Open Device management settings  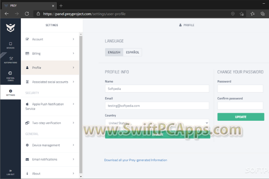pyautogui.click(x=50, y=145)
